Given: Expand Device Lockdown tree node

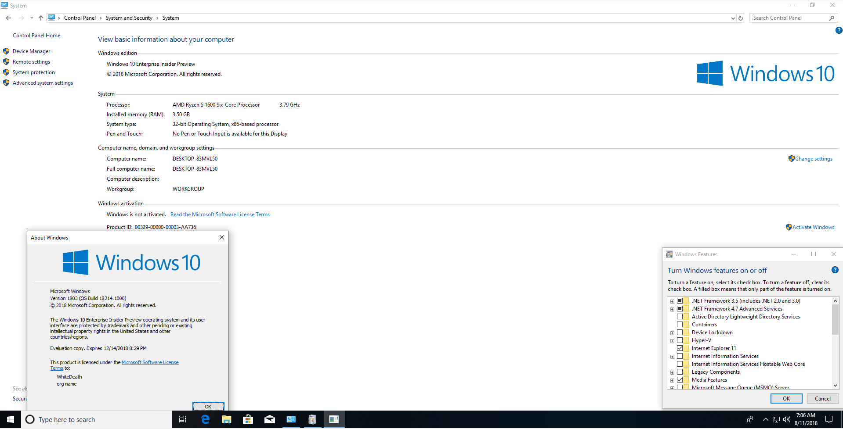Looking at the screenshot, I should pos(672,333).
